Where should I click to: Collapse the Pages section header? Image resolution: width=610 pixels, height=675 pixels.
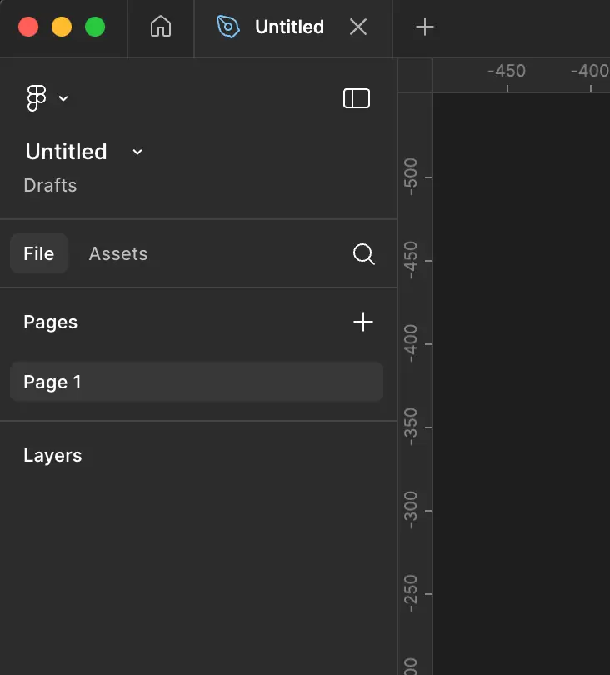coord(51,322)
